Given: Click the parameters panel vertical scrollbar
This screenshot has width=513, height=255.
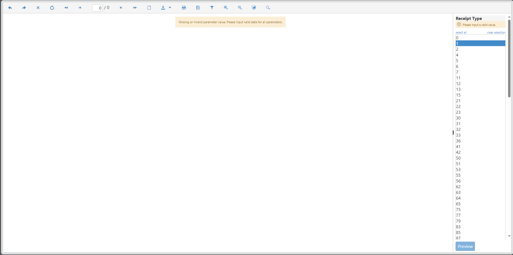Looking at the screenshot, I should tap(509, 59).
